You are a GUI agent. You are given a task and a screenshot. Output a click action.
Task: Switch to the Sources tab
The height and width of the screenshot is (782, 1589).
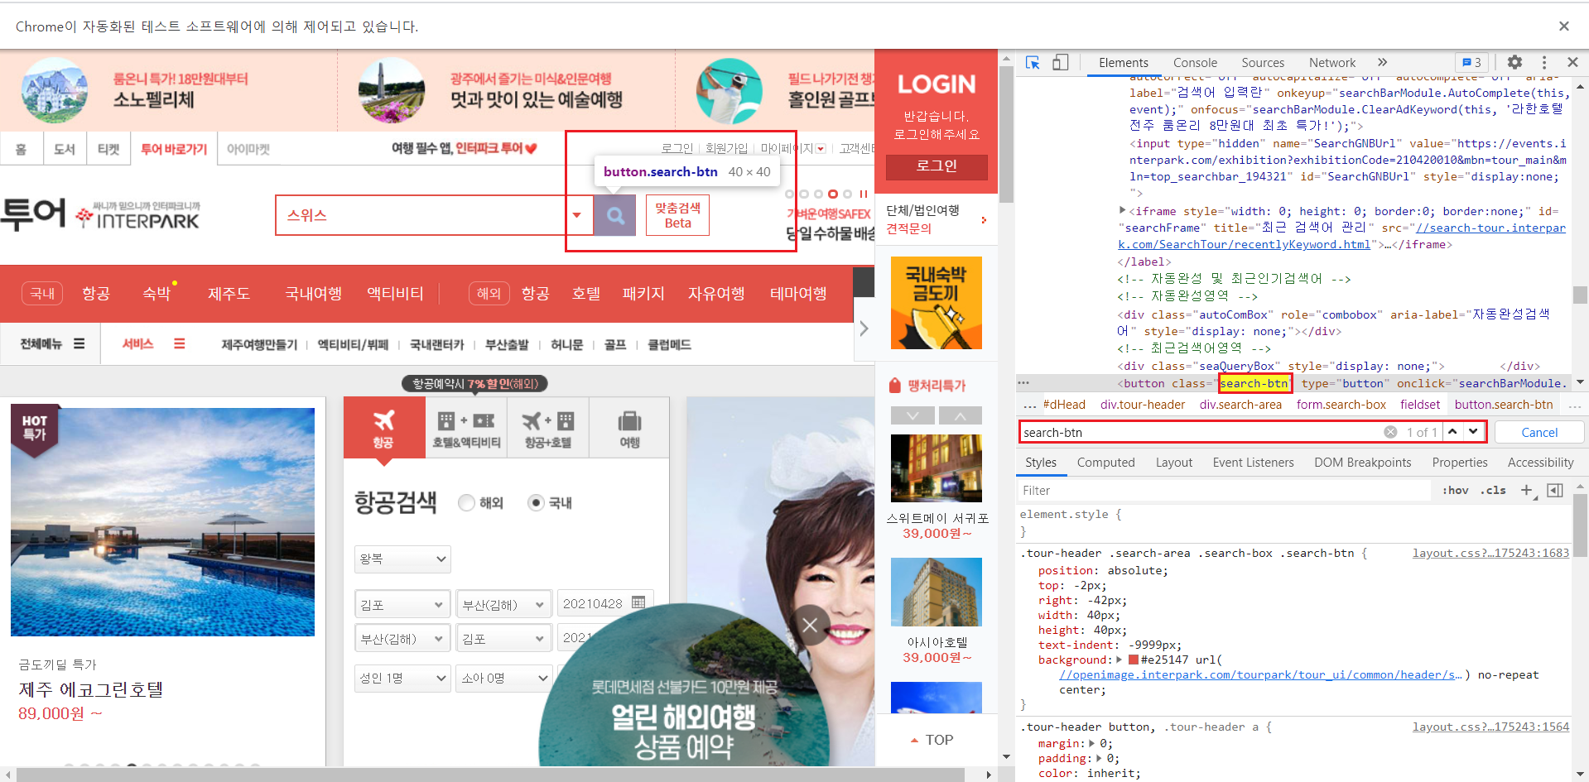tap(1263, 63)
